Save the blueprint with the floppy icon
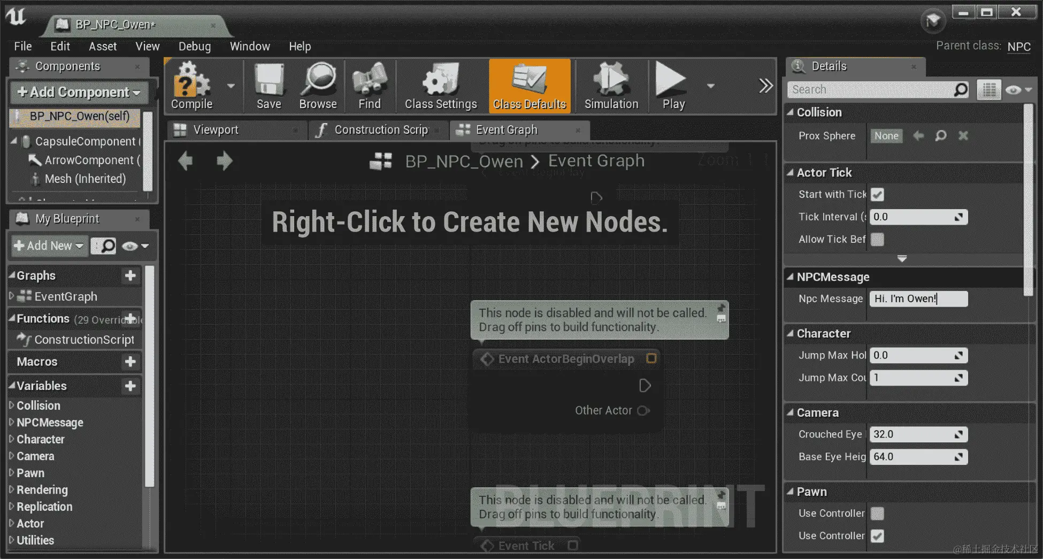This screenshot has height=559, width=1043. click(x=269, y=86)
